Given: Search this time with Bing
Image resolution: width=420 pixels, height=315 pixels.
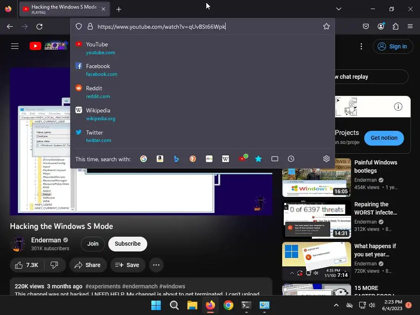Looking at the screenshot, I should (x=176, y=159).
